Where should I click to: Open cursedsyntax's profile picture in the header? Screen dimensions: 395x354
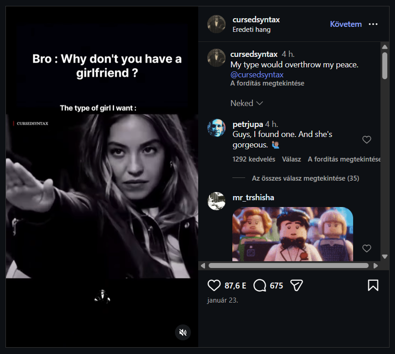216,24
